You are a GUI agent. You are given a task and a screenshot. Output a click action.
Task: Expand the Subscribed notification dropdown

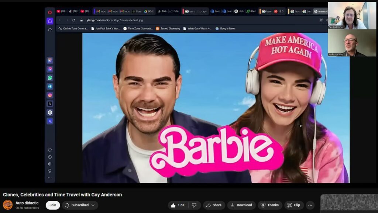[x=80, y=205]
